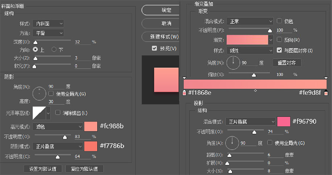Open the 样式 dropdown showing 内斜面
332x175 pixels.
coord(48,24)
